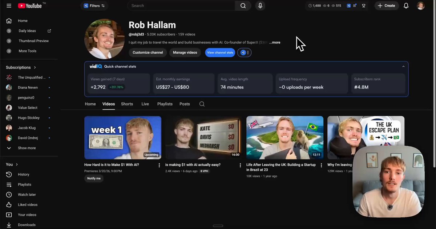Click Rob Hallam channel profile picture
This screenshot has width=436, height=229.
(x=104, y=39)
